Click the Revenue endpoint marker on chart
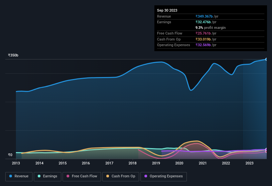 click(266, 59)
